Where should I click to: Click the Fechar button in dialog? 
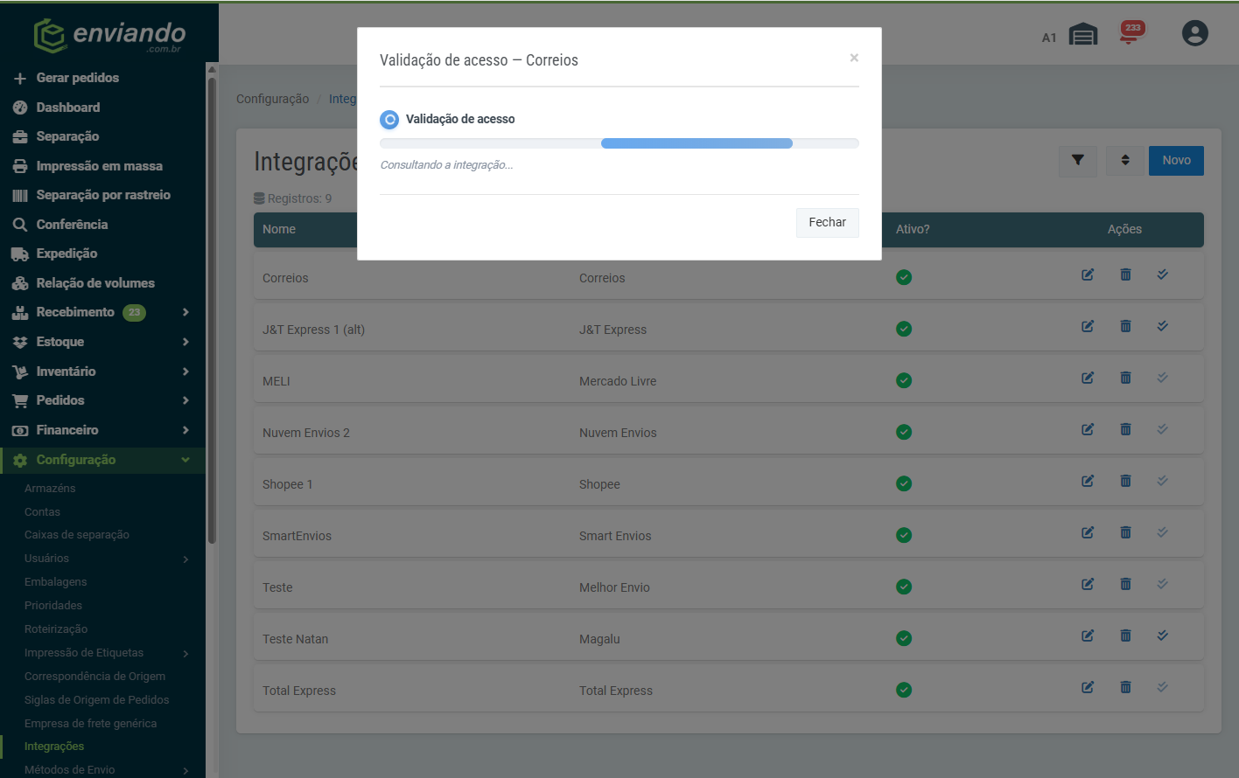pos(828,222)
